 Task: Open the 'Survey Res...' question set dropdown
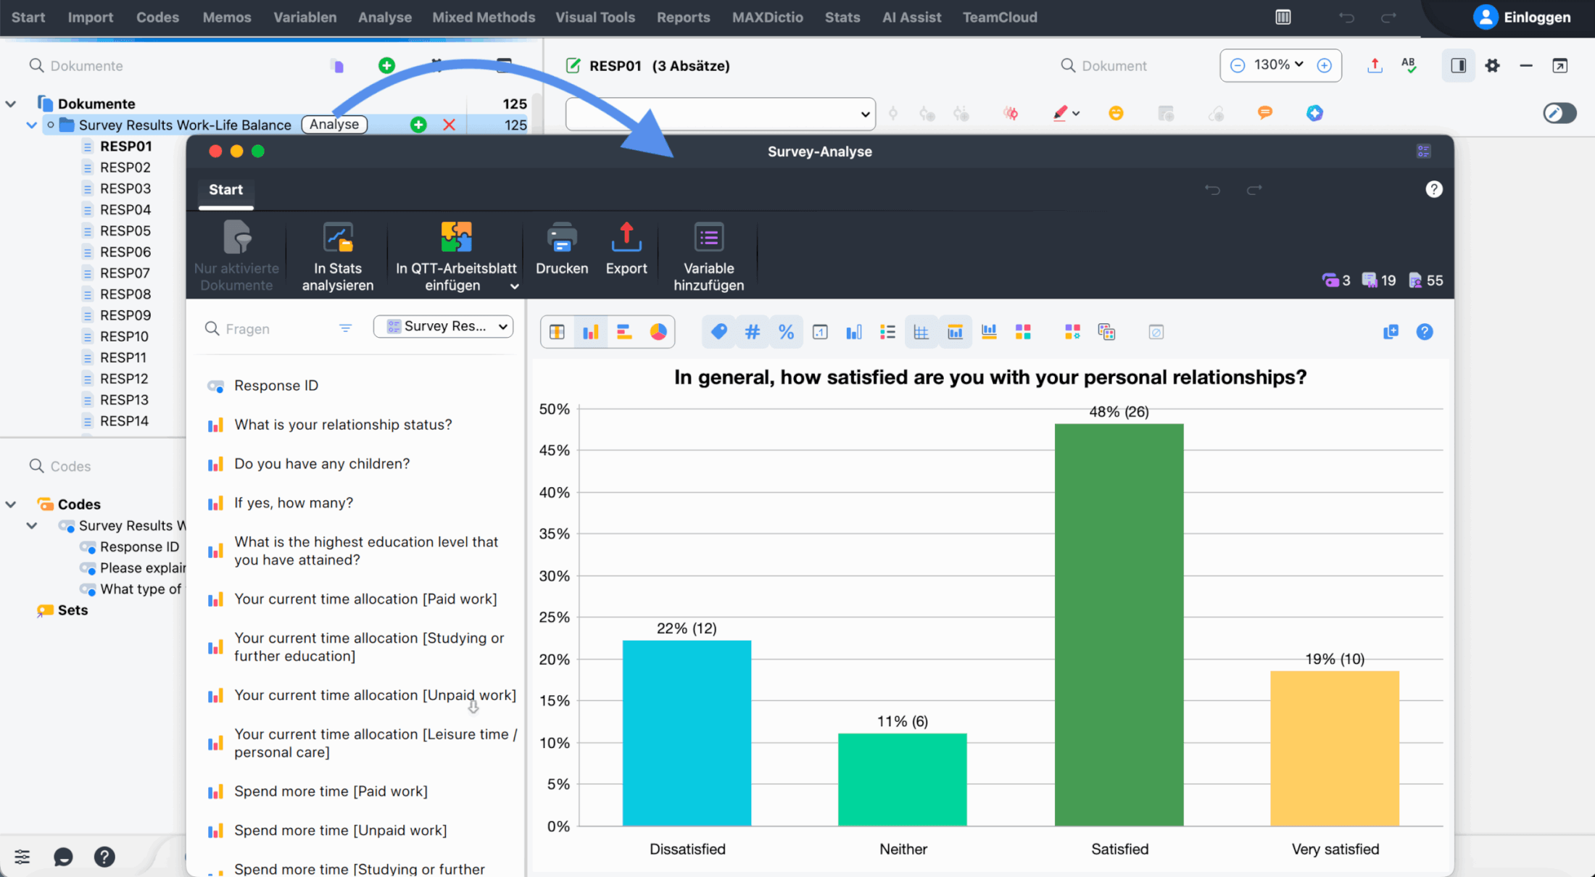pyautogui.click(x=443, y=326)
